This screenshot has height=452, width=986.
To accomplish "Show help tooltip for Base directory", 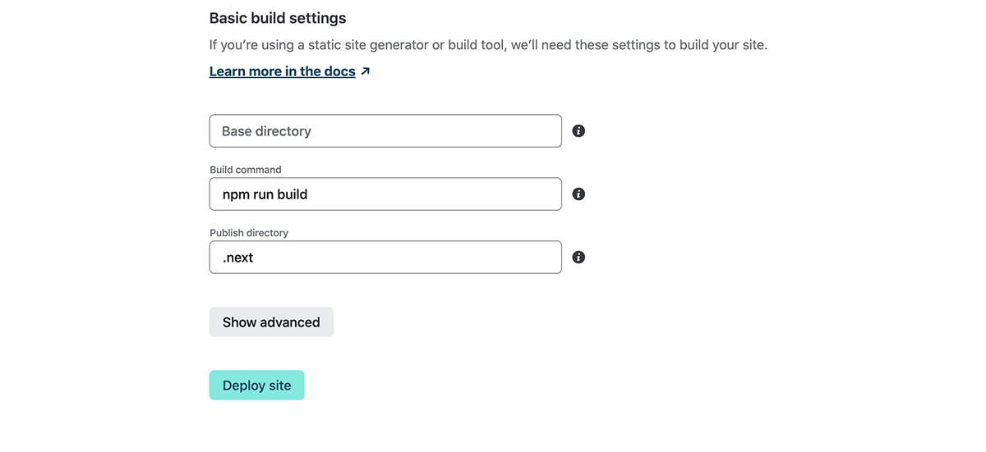I will tap(578, 131).
